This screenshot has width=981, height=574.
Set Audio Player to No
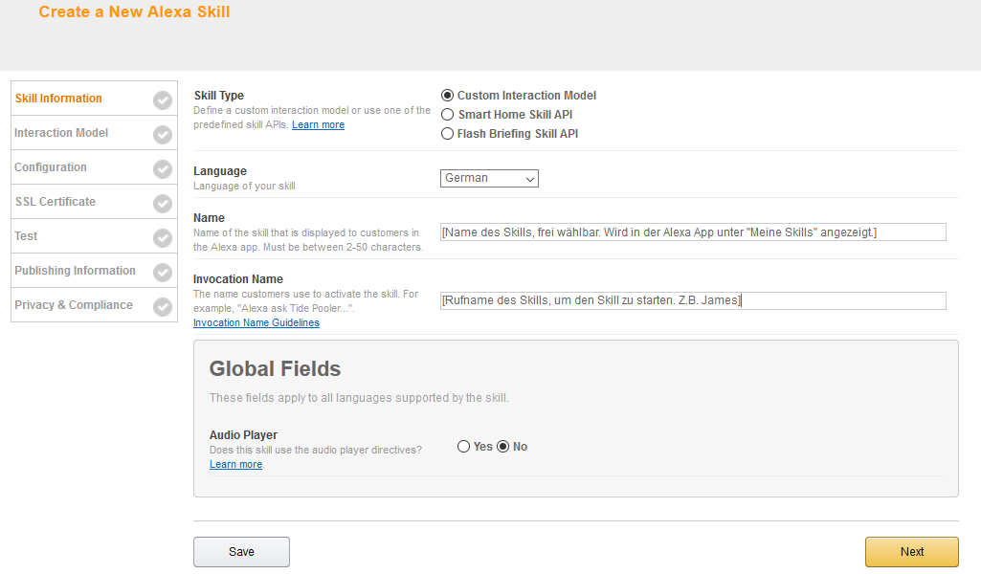tap(503, 447)
